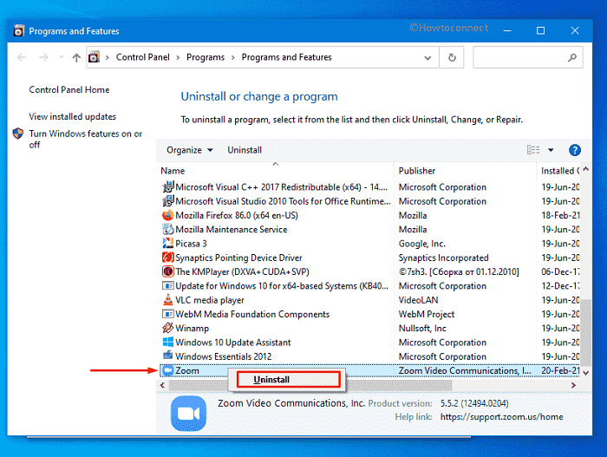Viewport: 607px width, 457px height.
Task: Click the Synaptics Incorporated publisher cell
Action: 444,258
